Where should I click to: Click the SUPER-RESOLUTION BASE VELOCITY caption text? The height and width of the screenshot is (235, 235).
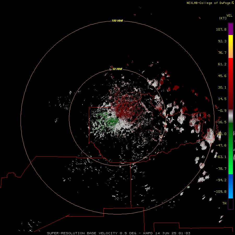point(82,233)
